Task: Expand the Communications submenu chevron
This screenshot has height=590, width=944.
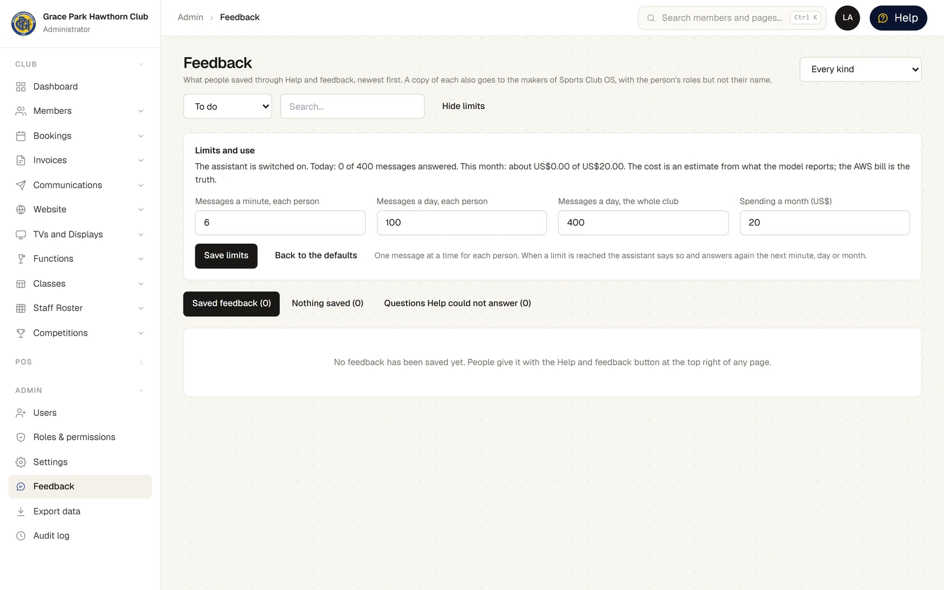Action: (141, 185)
